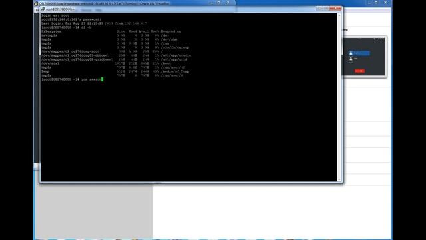Image resolution: width=426 pixels, height=240 pixels.
Task: Click the '/dev/sda1' row mounted on /boot
Action: pyautogui.click(x=106, y=63)
